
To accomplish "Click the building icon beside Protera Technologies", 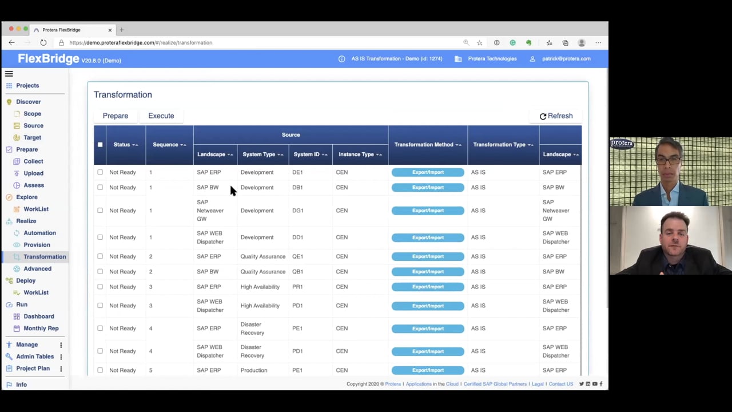I will tap(458, 59).
